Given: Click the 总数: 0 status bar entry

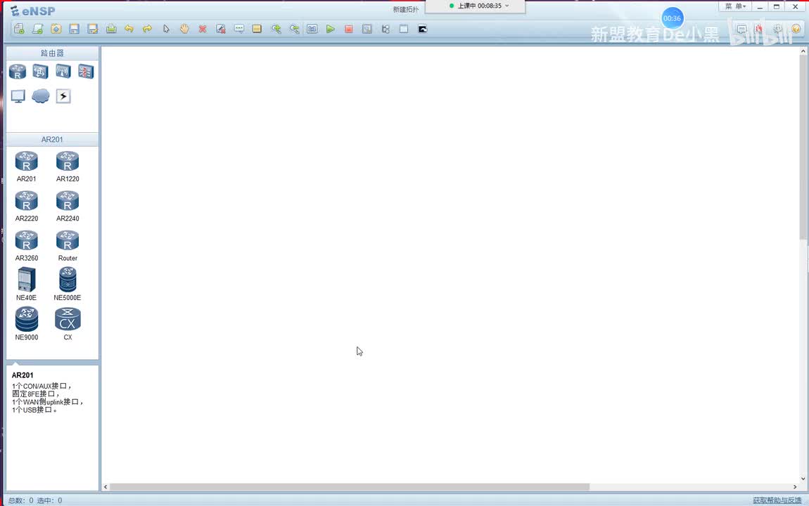Looking at the screenshot, I should (x=20, y=500).
